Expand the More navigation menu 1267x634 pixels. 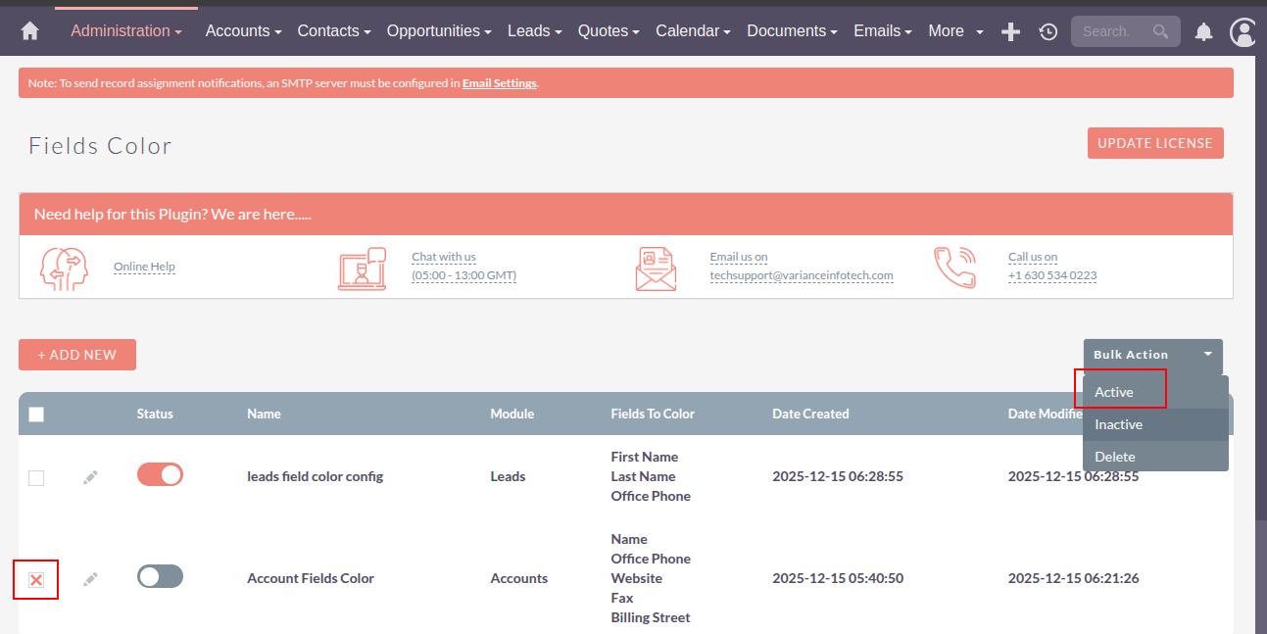point(955,31)
